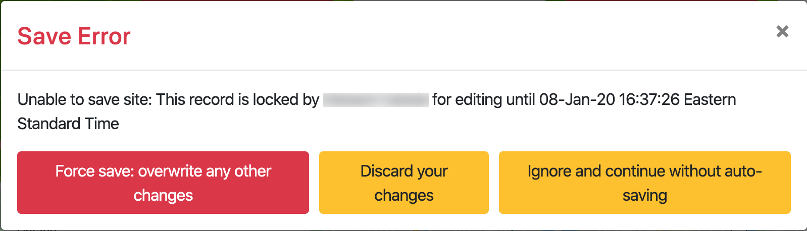Discard your changes
This screenshot has height=231, width=807.
point(403,183)
